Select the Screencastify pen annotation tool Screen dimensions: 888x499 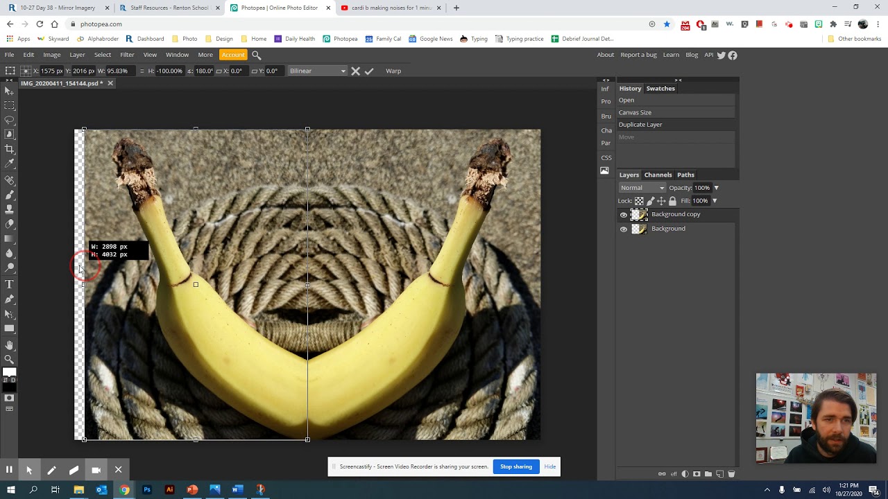pyautogui.click(x=51, y=470)
